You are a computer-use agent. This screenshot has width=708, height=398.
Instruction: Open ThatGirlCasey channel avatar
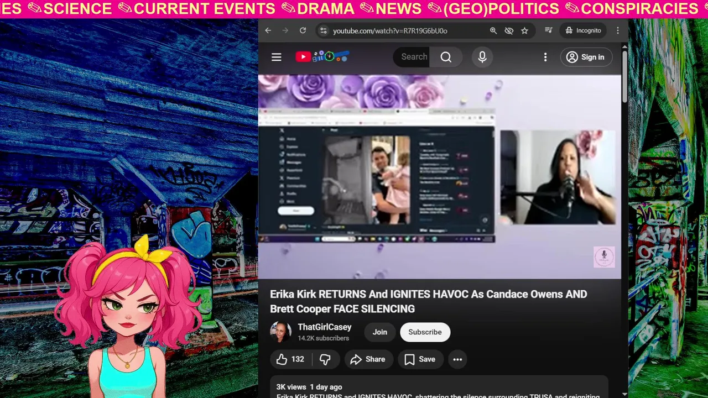(280, 332)
